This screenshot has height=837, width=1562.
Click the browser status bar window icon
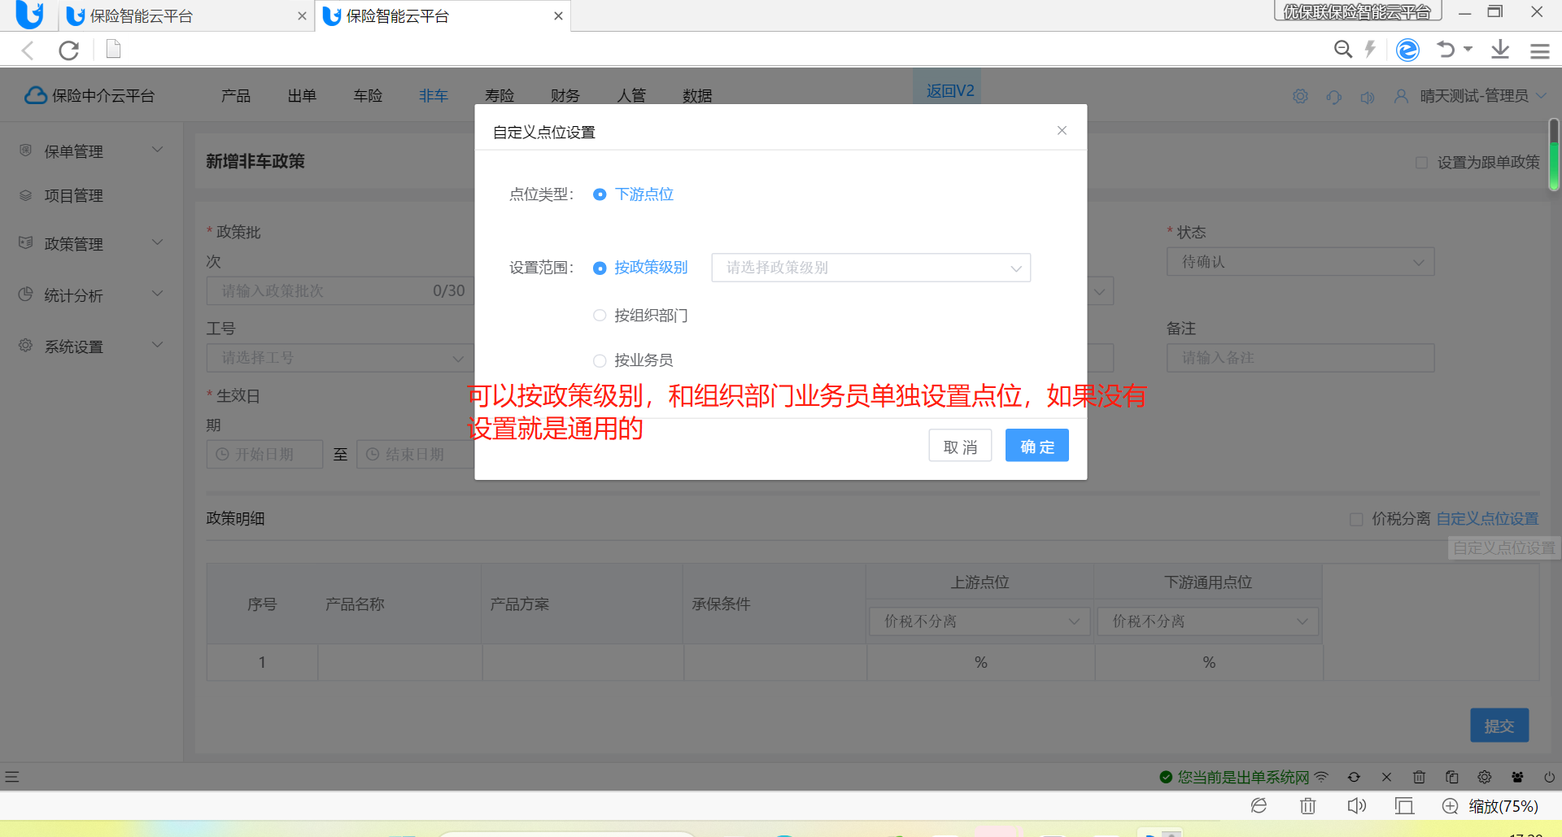click(1404, 806)
